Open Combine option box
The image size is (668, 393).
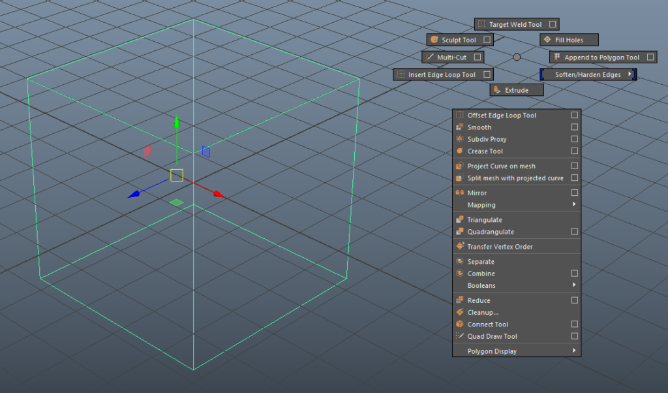tap(575, 274)
